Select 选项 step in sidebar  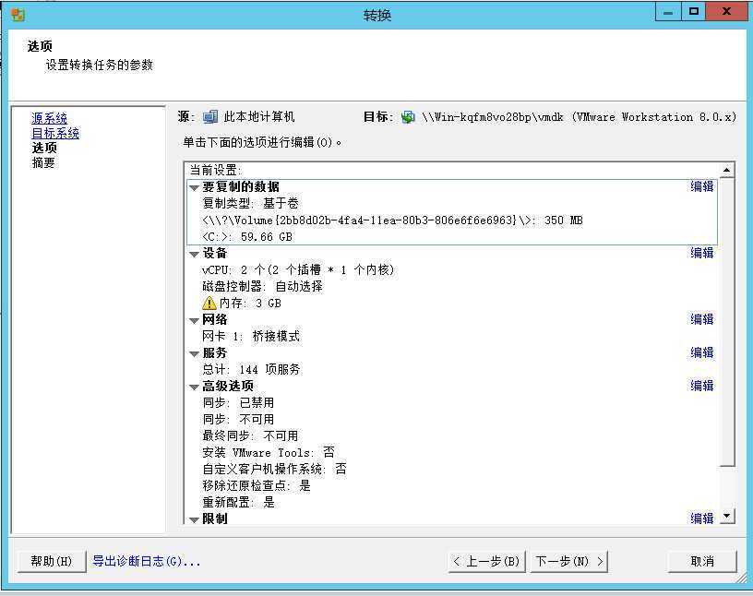click(44, 148)
